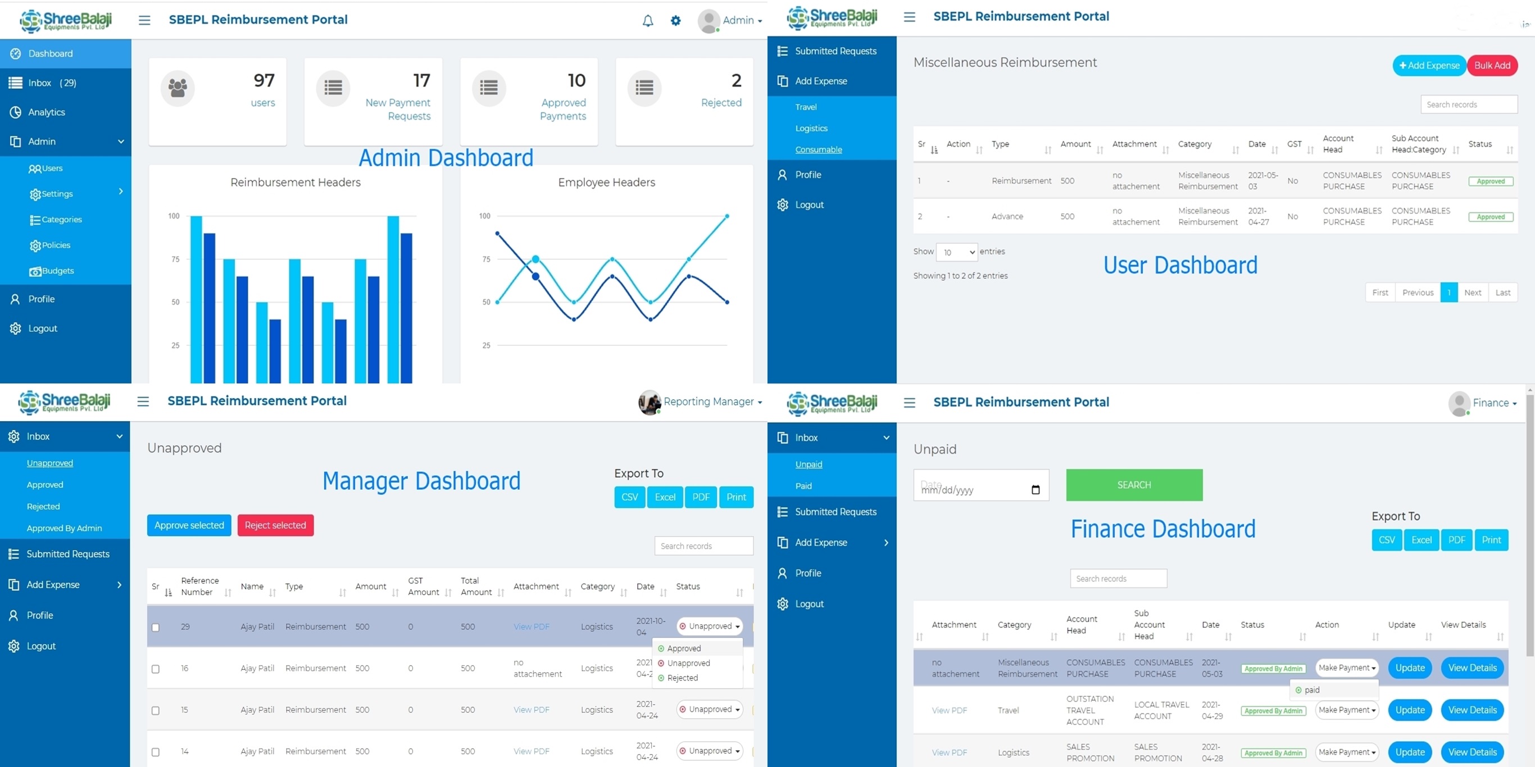
Task: Click the Reporting Manager avatar picture
Action: (x=649, y=403)
